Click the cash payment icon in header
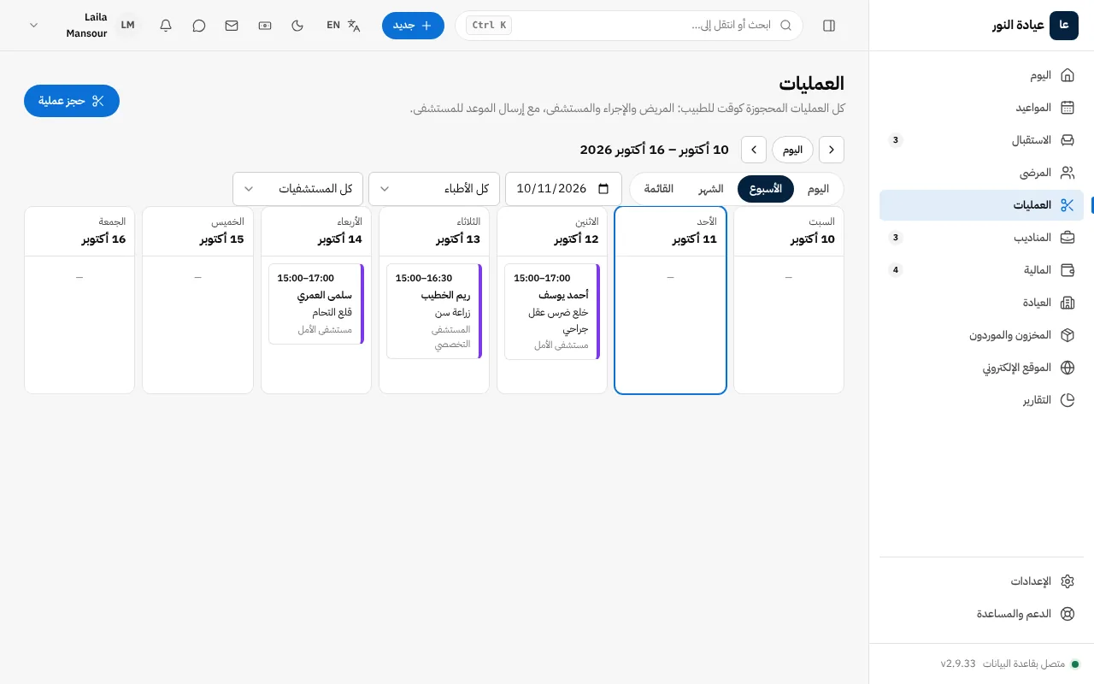Image resolution: width=1094 pixels, height=684 pixels. point(265,26)
